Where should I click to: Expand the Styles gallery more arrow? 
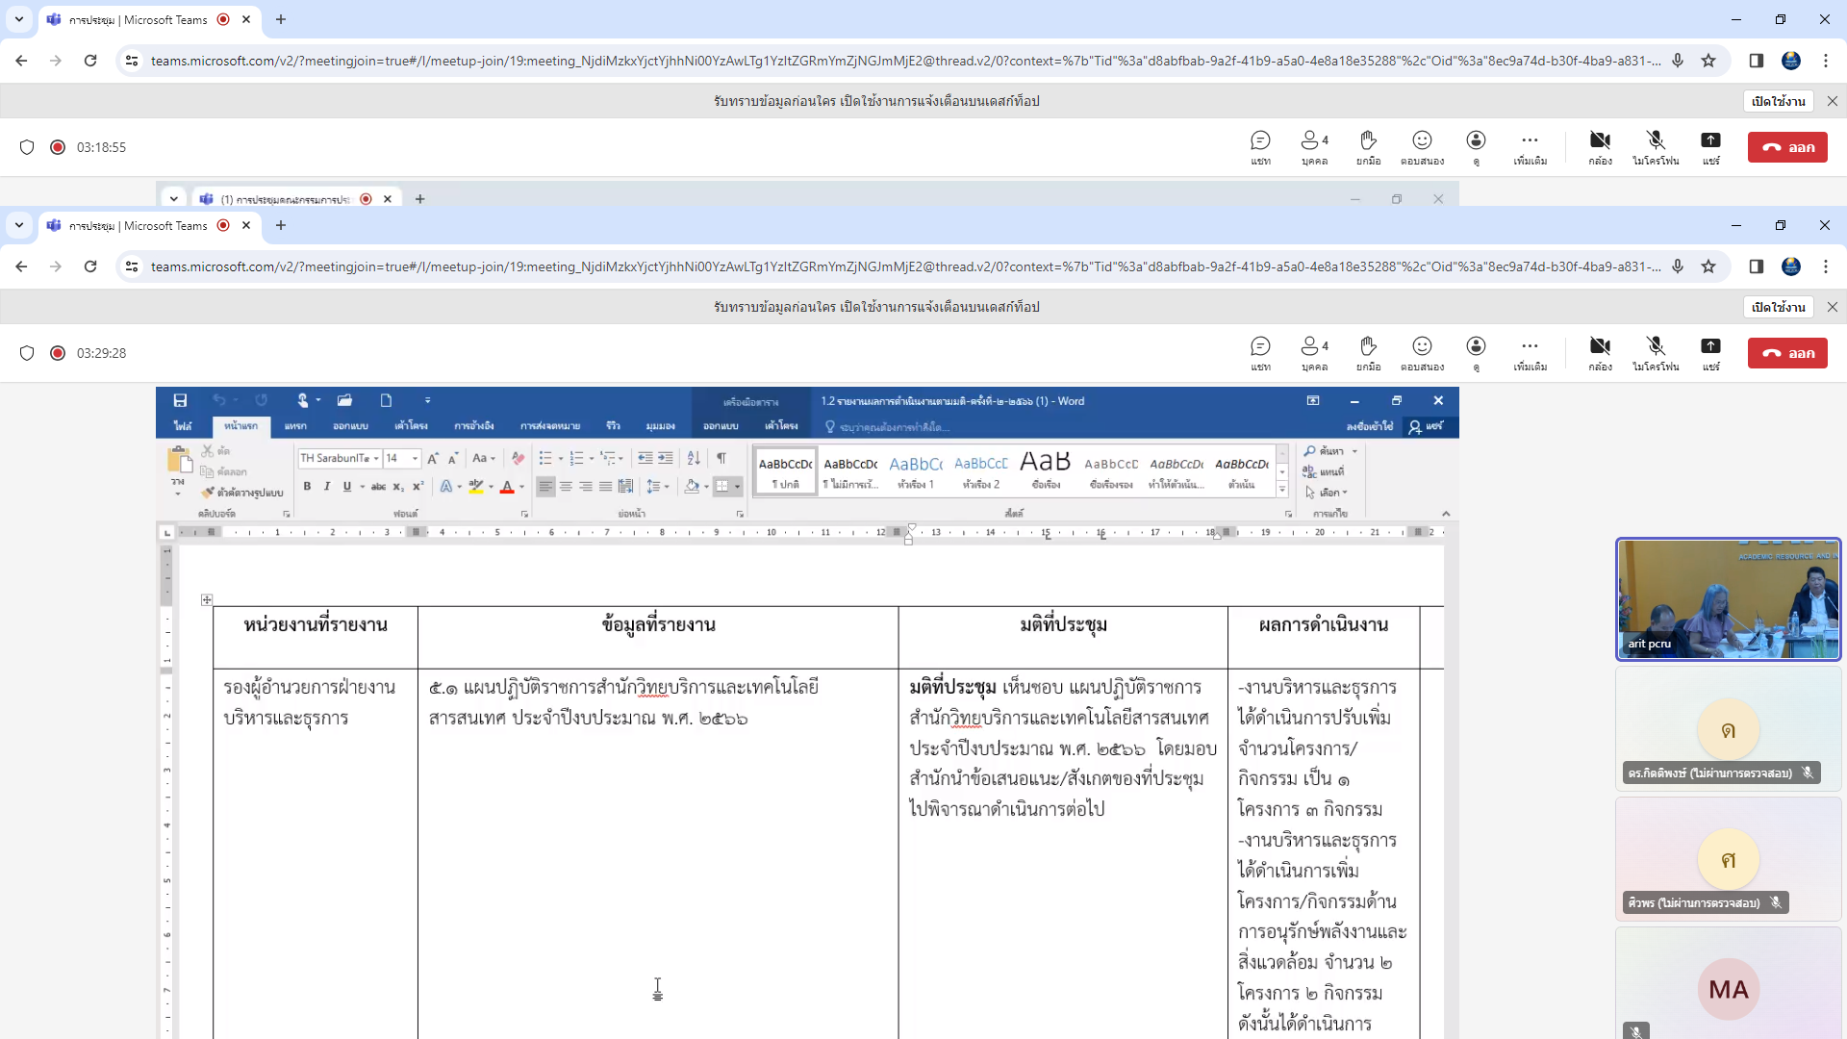pos(1282,490)
